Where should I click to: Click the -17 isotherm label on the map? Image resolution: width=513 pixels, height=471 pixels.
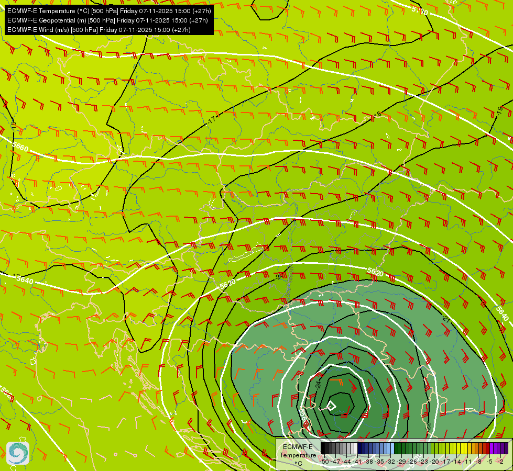(212, 120)
